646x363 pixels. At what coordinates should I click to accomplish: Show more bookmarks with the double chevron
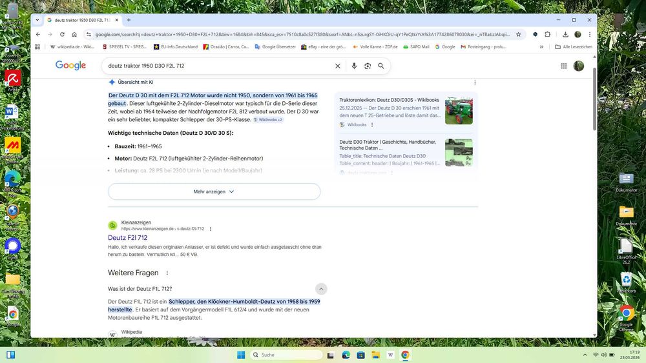[541, 47]
